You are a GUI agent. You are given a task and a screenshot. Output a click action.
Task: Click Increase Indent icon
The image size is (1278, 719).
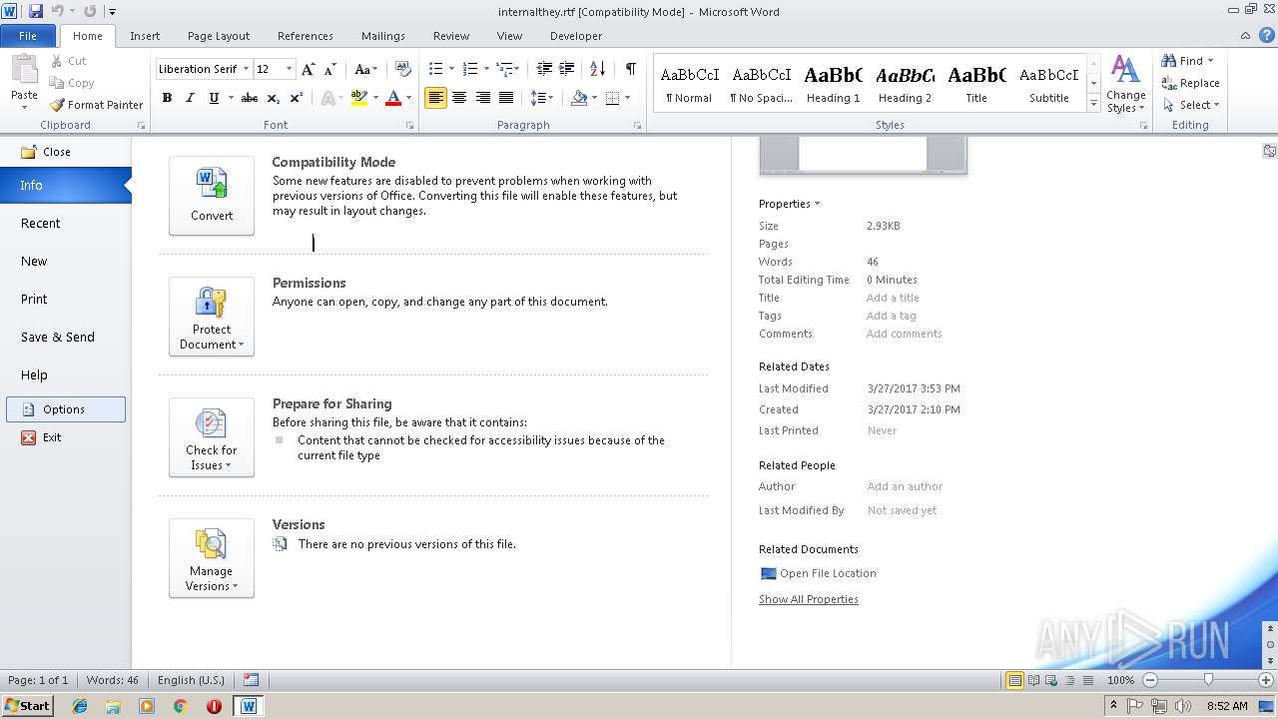coord(567,69)
